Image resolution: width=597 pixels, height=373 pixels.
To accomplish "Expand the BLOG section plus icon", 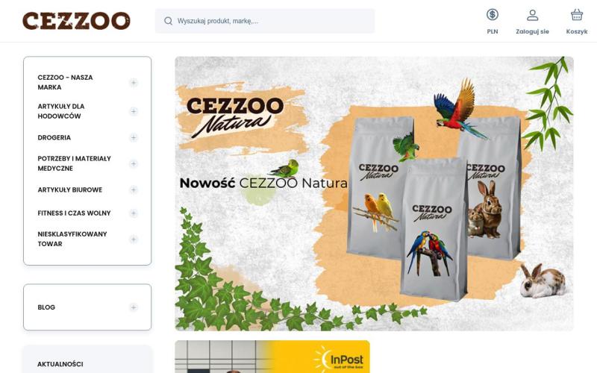I will [134, 307].
